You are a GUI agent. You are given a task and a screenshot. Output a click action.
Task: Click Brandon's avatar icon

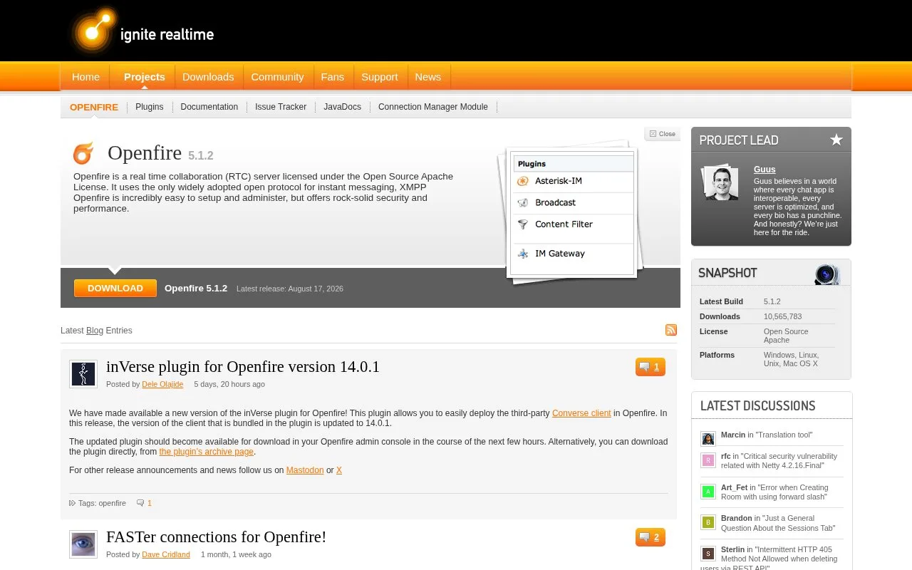tap(708, 522)
